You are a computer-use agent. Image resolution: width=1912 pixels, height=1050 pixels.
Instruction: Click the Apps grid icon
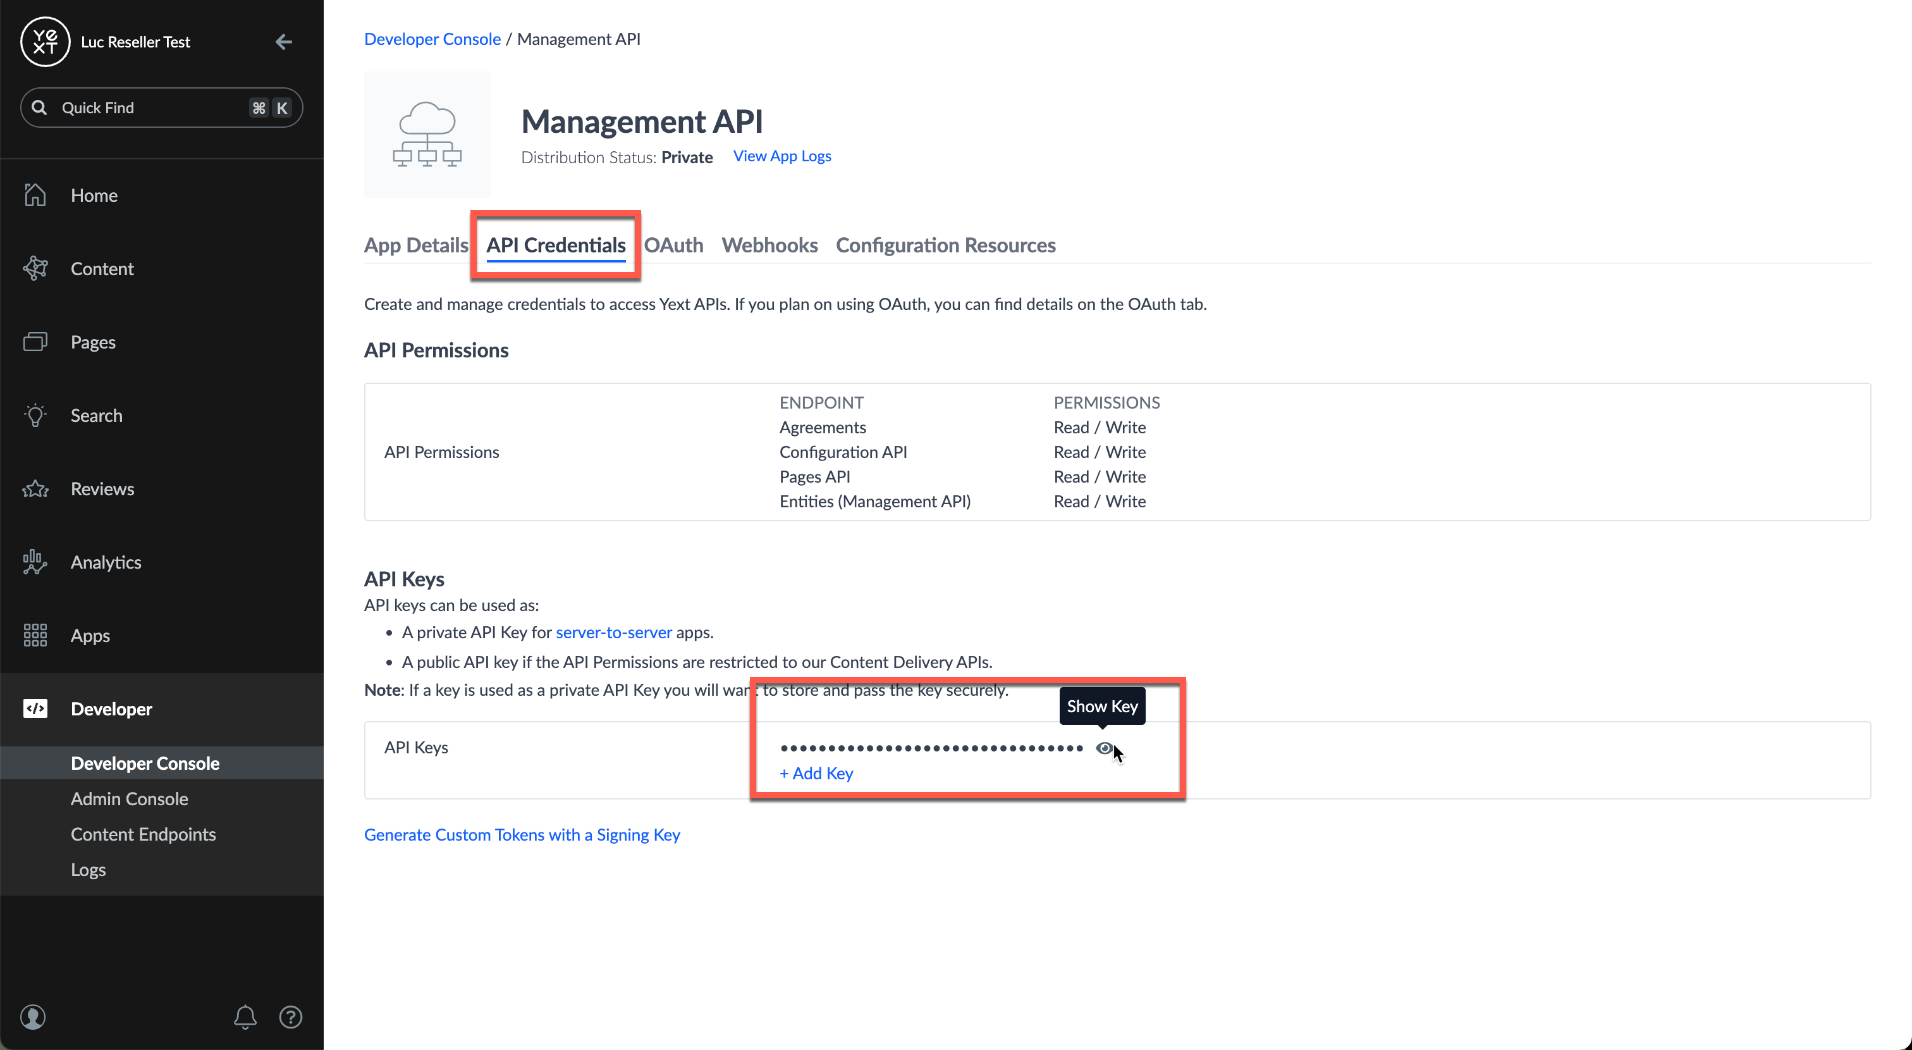(35, 635)
